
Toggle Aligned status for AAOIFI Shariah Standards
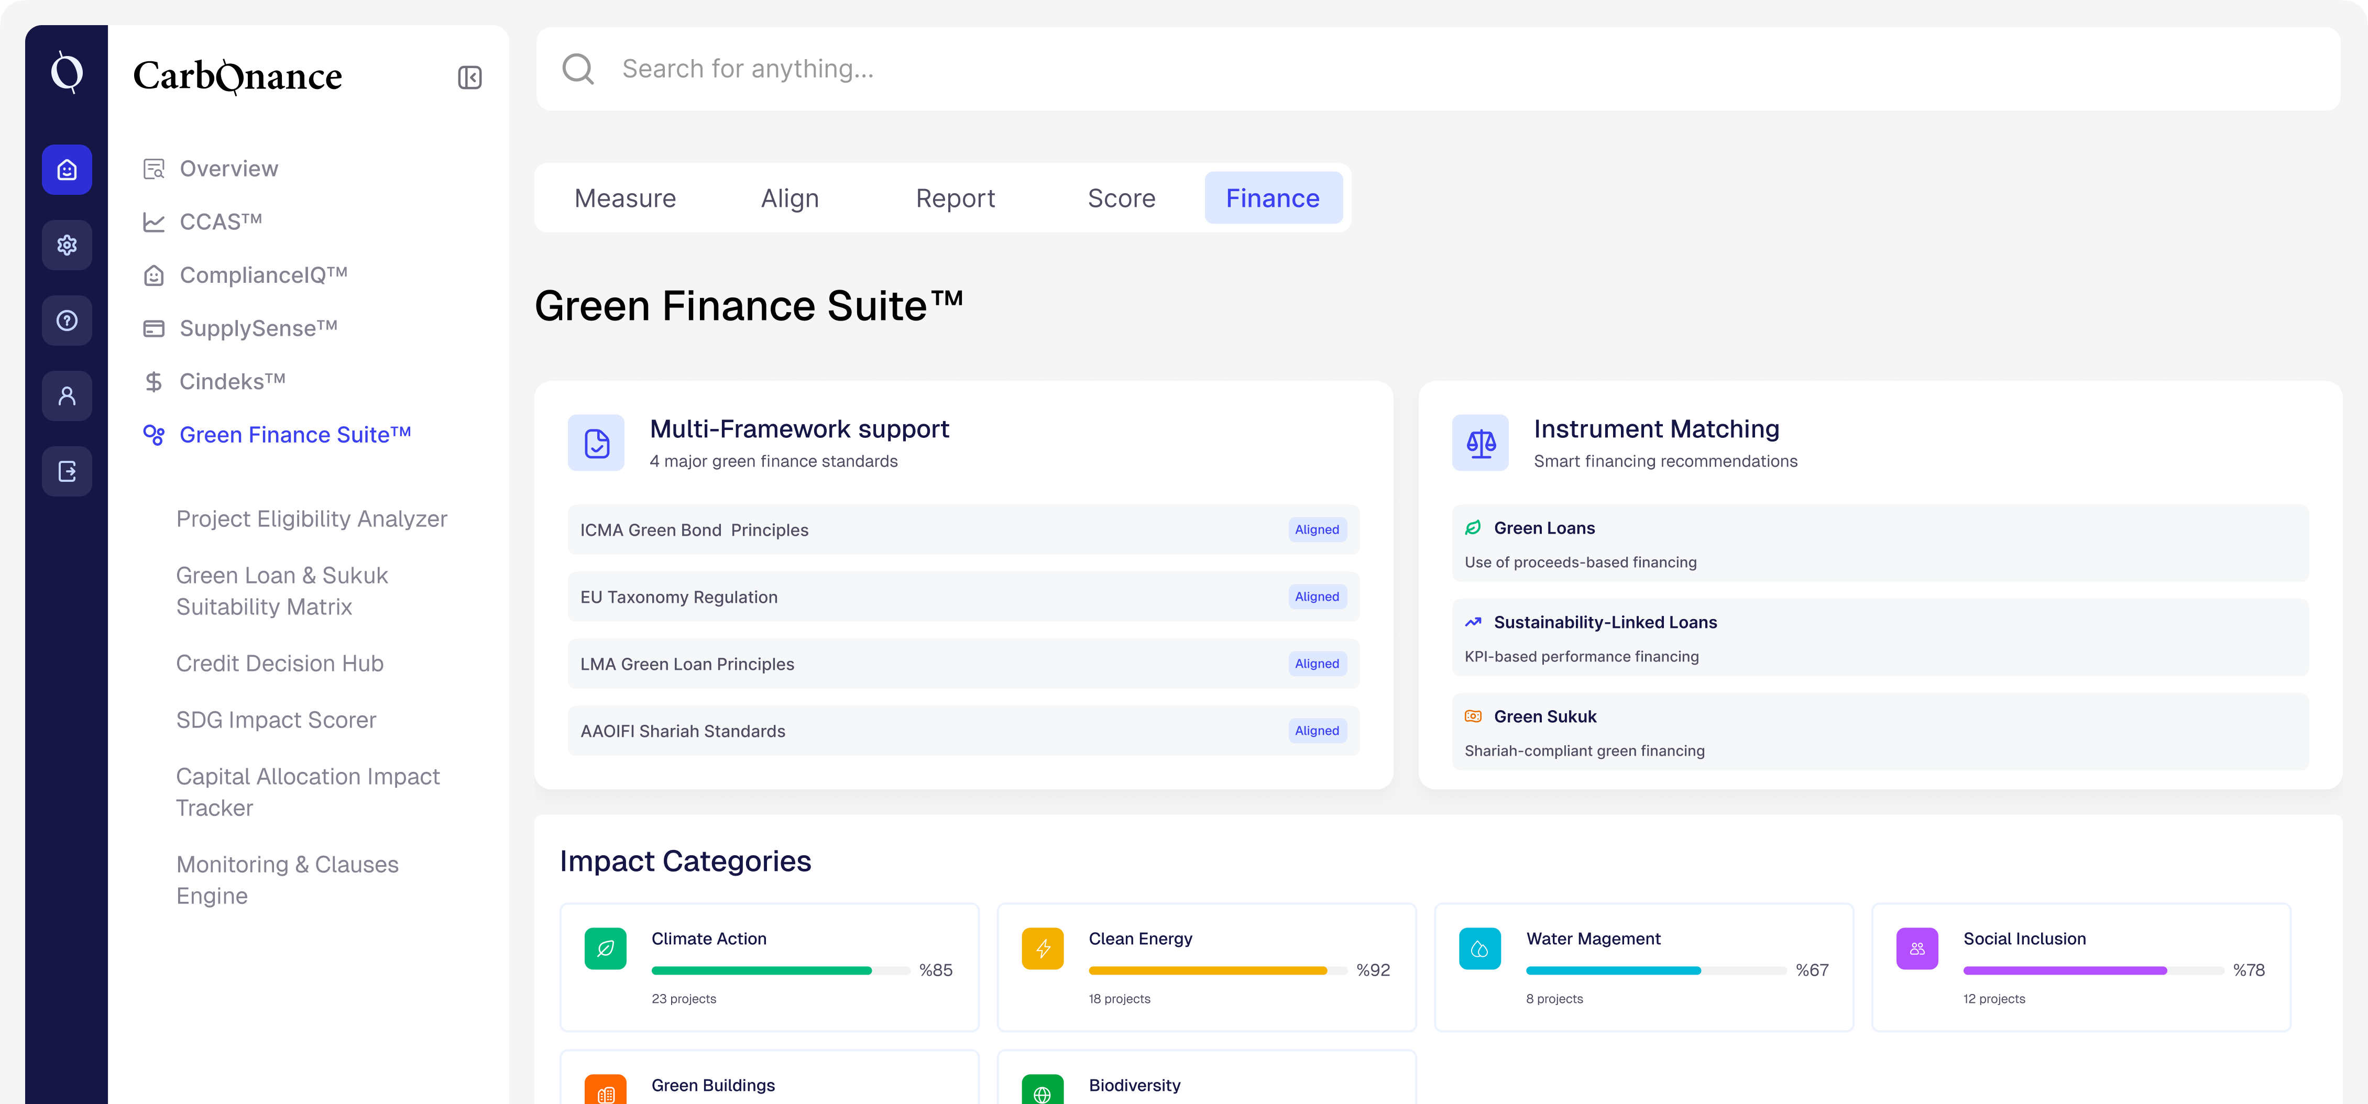pyautogui.click(x=1317, y=730)
